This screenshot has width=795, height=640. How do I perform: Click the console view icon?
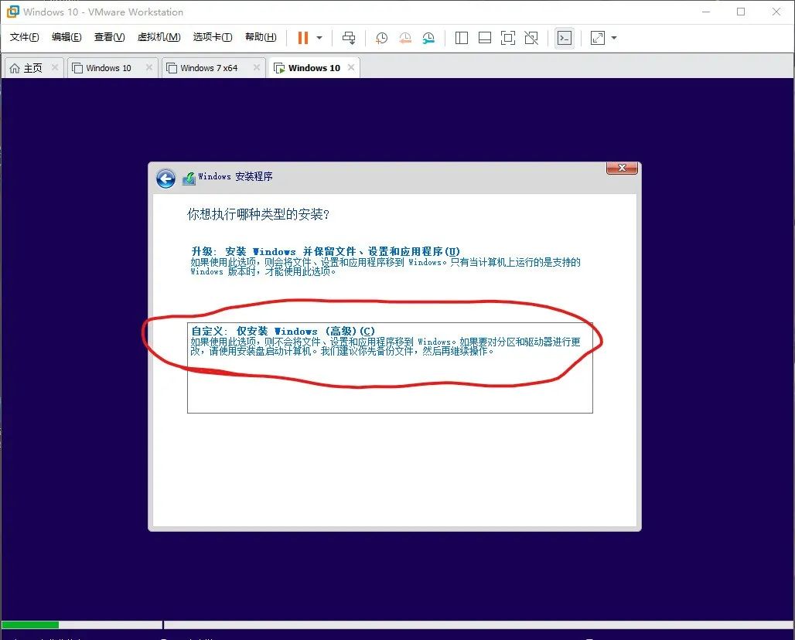point(565,37)
